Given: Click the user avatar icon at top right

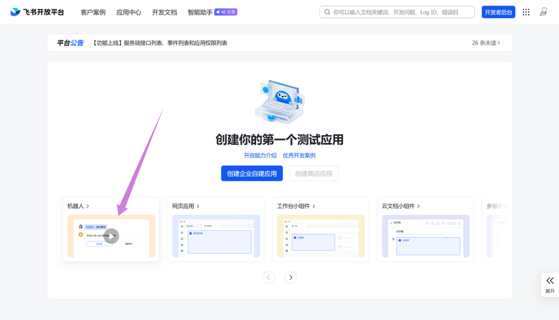Looking at the screenshot, I should pos(543,12).
